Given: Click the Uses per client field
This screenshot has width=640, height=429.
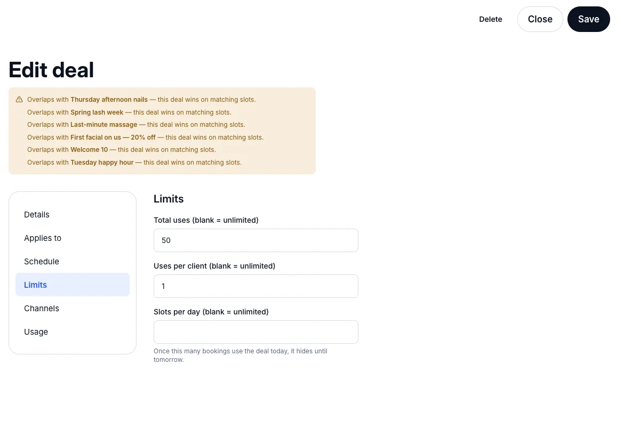Looking at the screenshot, I should 256,286.
